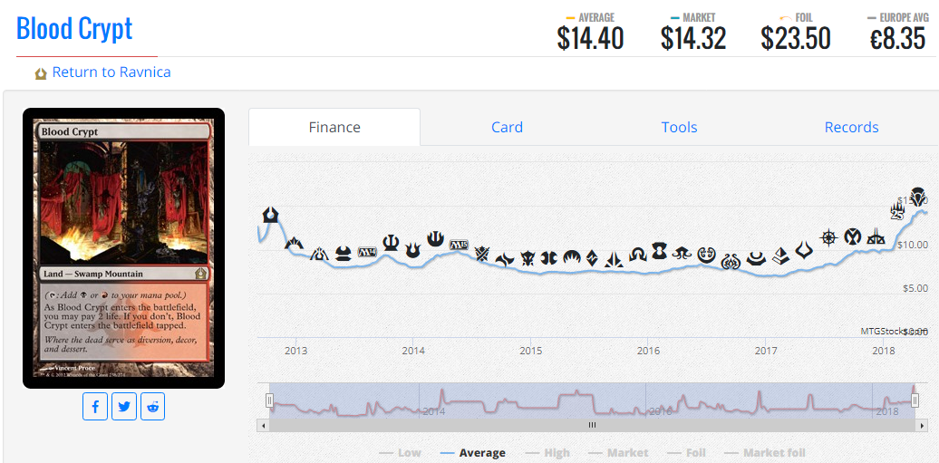Click the Modern Masters 2017 set marker
Viewport: 939px width, 463px height.
coord(756,259)
